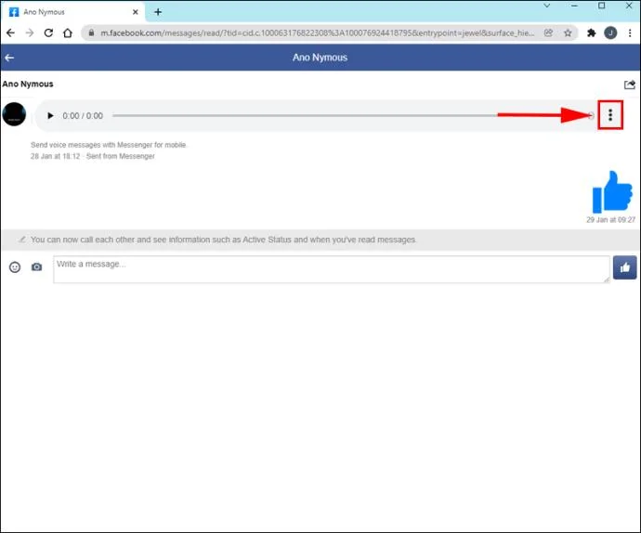Image resolution: width=641 pixels, height=533 pixels.
Task: Play the voice message audio
Action: click(x=50, y=116)
